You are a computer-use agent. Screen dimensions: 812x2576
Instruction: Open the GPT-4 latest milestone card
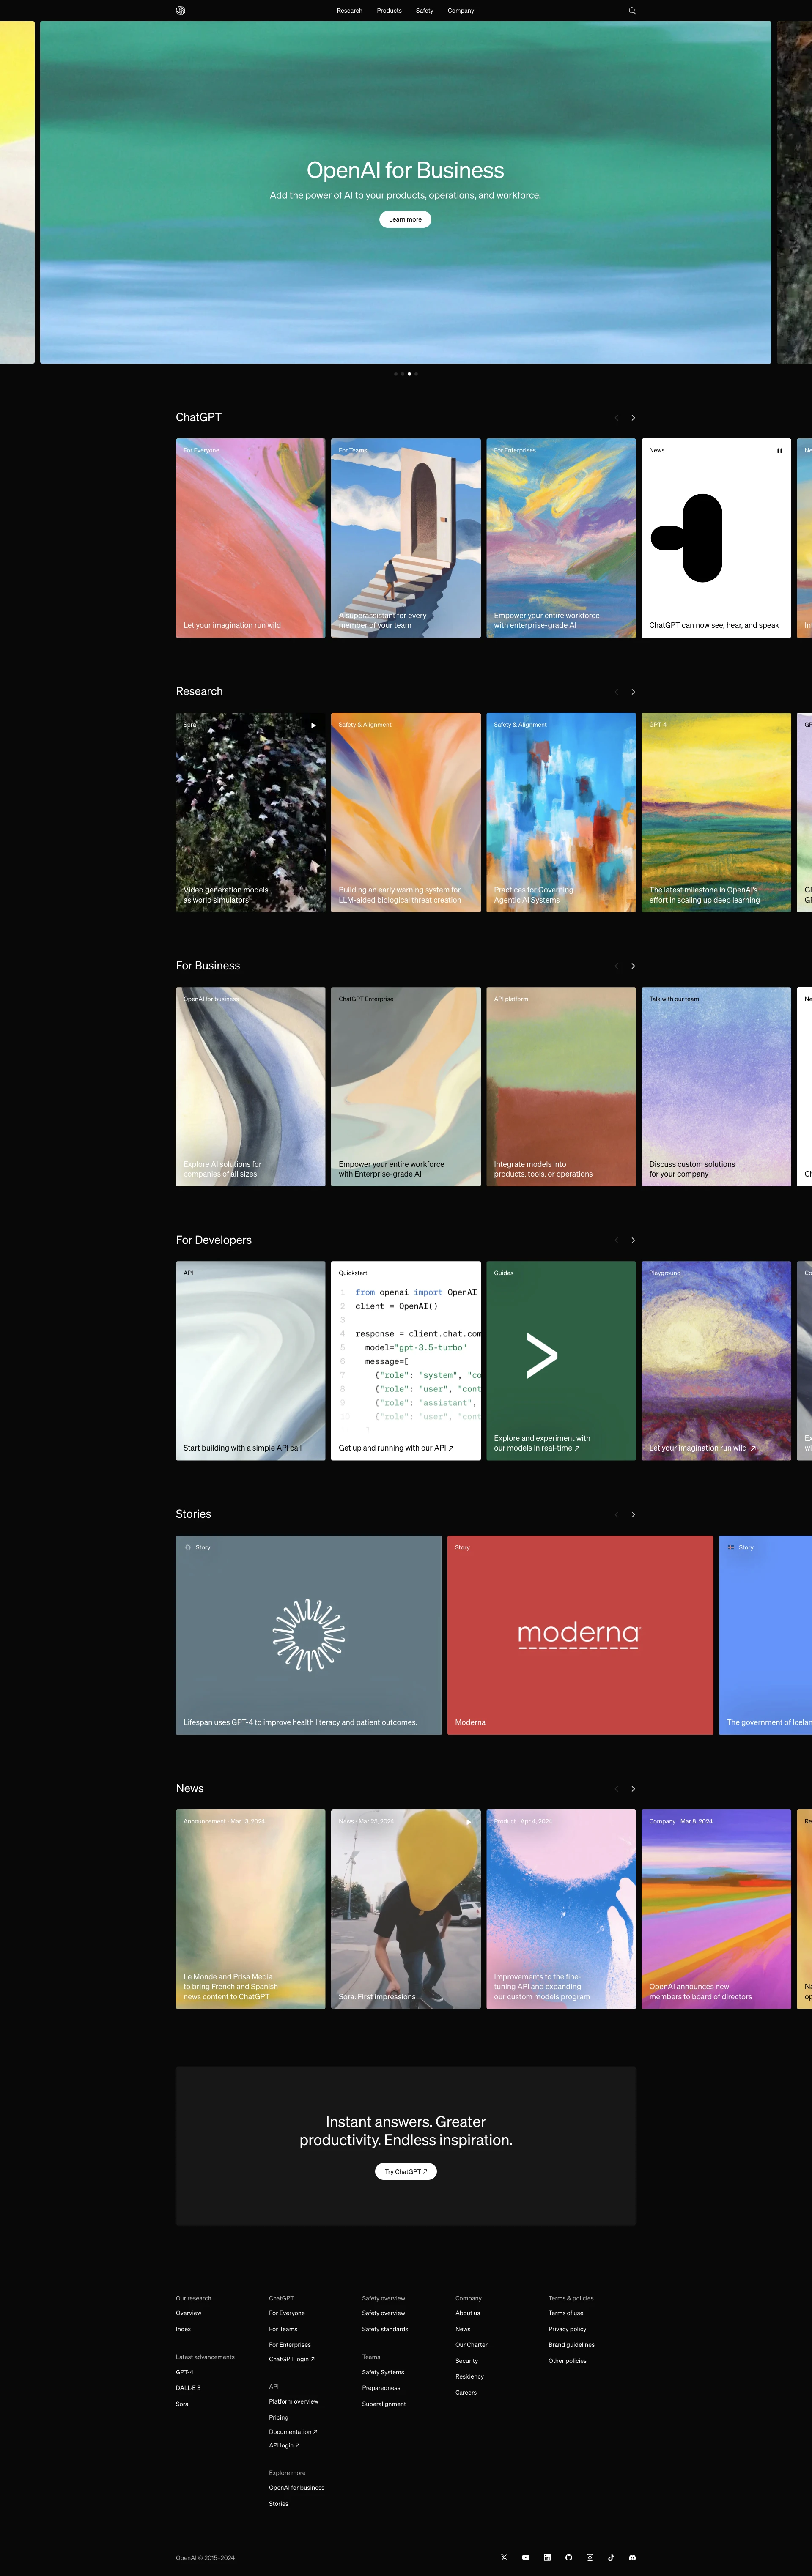[x=716, y=812]
